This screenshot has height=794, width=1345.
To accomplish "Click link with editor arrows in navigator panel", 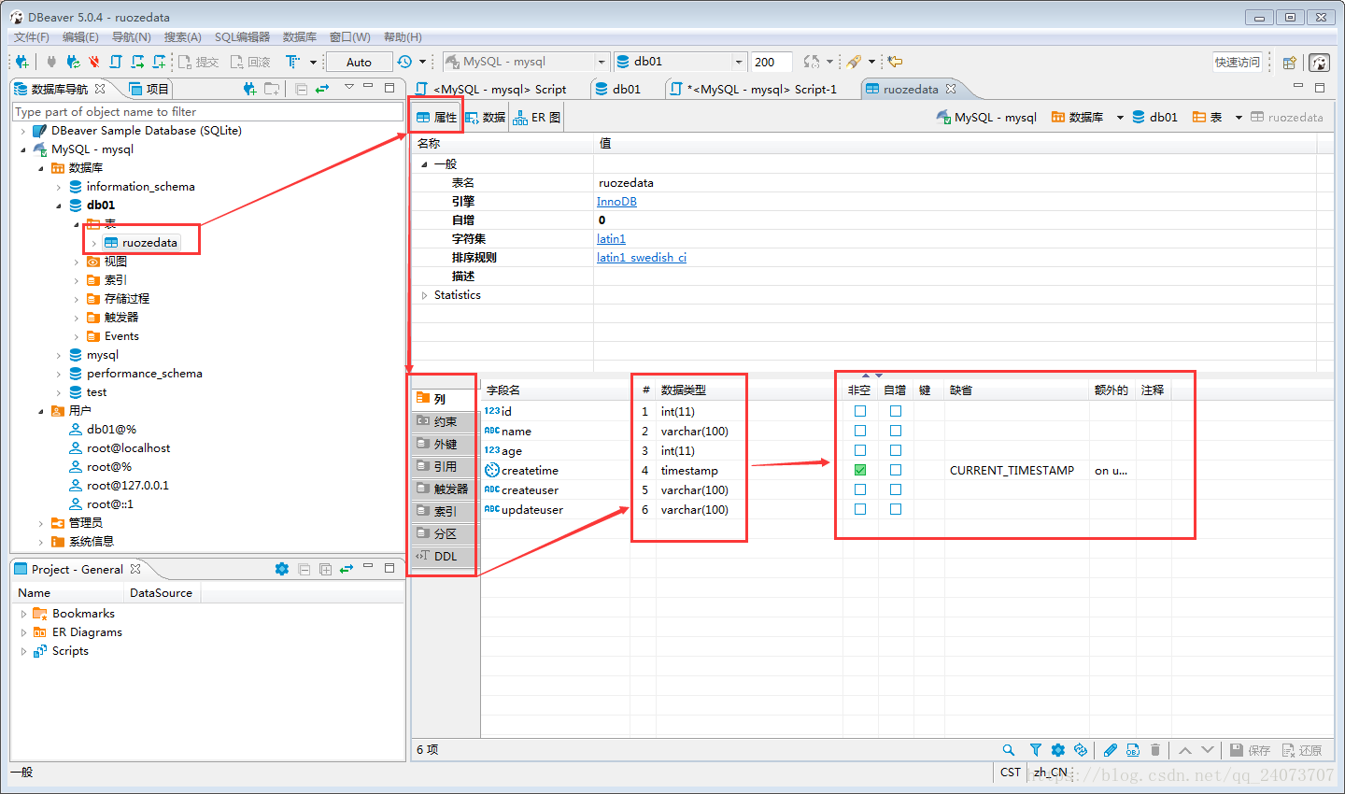I will pyautogui.click(x=322, y=89).
